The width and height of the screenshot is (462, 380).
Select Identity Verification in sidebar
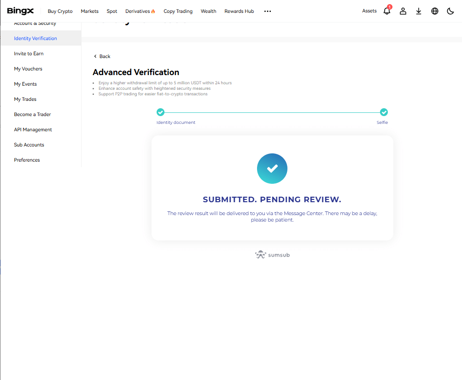pyautogui.click(x=41, y=38)
